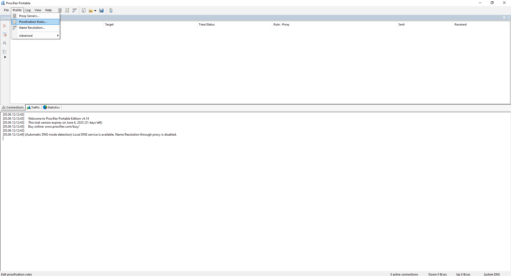This screenshot has height=276, width=511.
Task: Click the red X close connection icon
Action: coord(5,26)
